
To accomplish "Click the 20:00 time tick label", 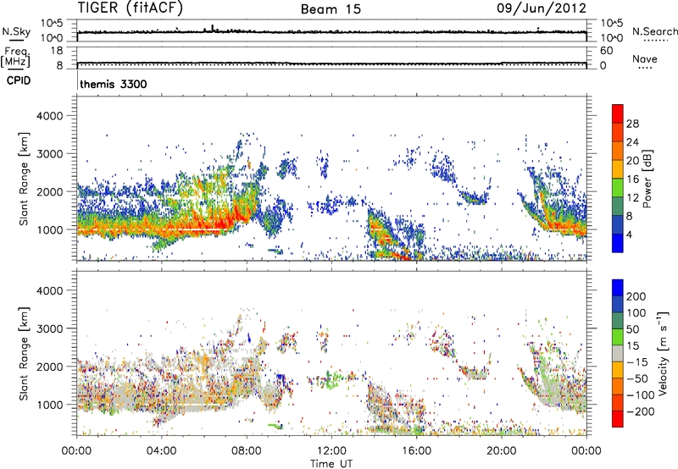I will coord(501,451).
